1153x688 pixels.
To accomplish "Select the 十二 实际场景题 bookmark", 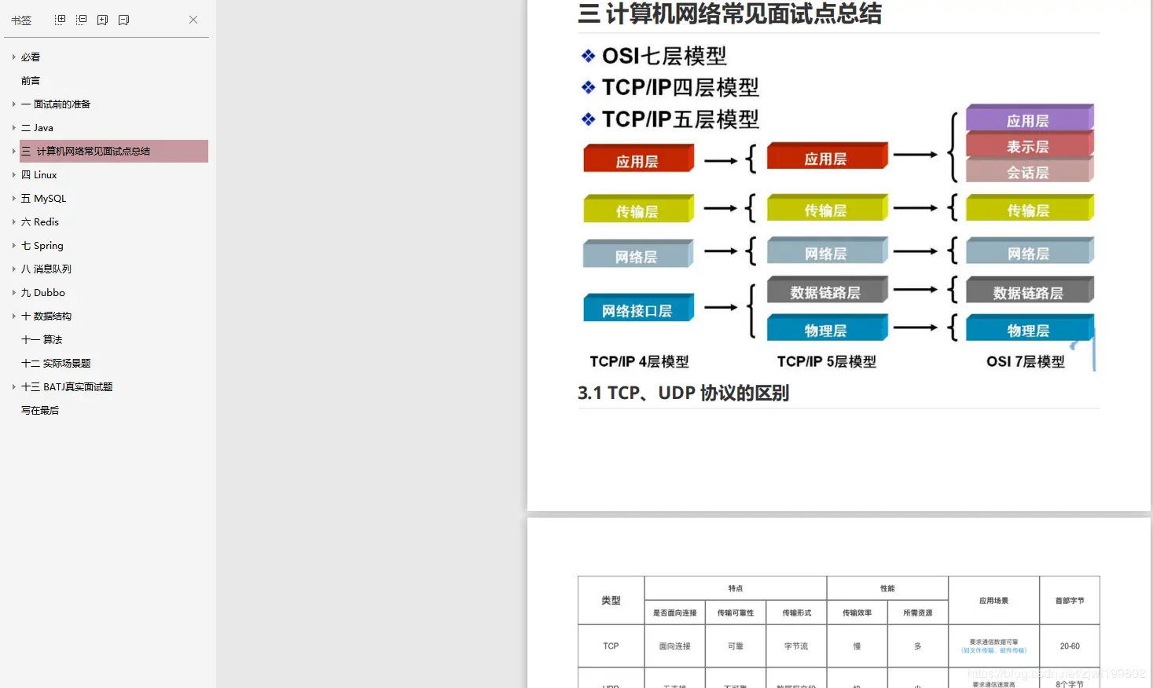I will (x=55, y=363).
